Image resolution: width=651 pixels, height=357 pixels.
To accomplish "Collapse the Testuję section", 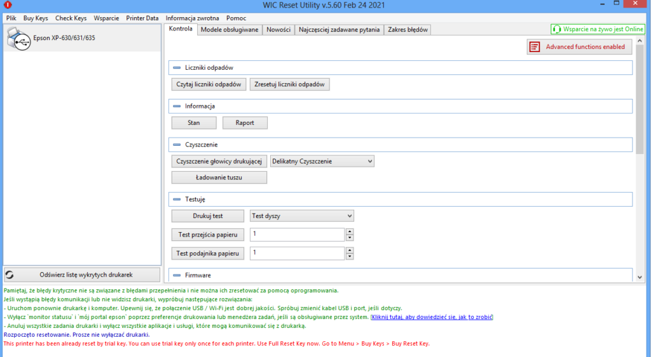I will pos(177,199).
